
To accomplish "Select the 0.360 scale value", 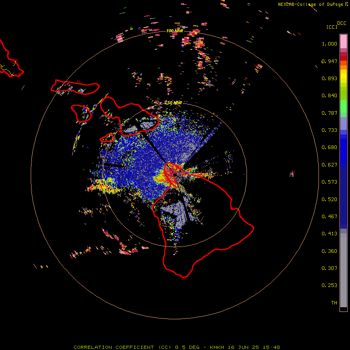I will tap(329, 251).
